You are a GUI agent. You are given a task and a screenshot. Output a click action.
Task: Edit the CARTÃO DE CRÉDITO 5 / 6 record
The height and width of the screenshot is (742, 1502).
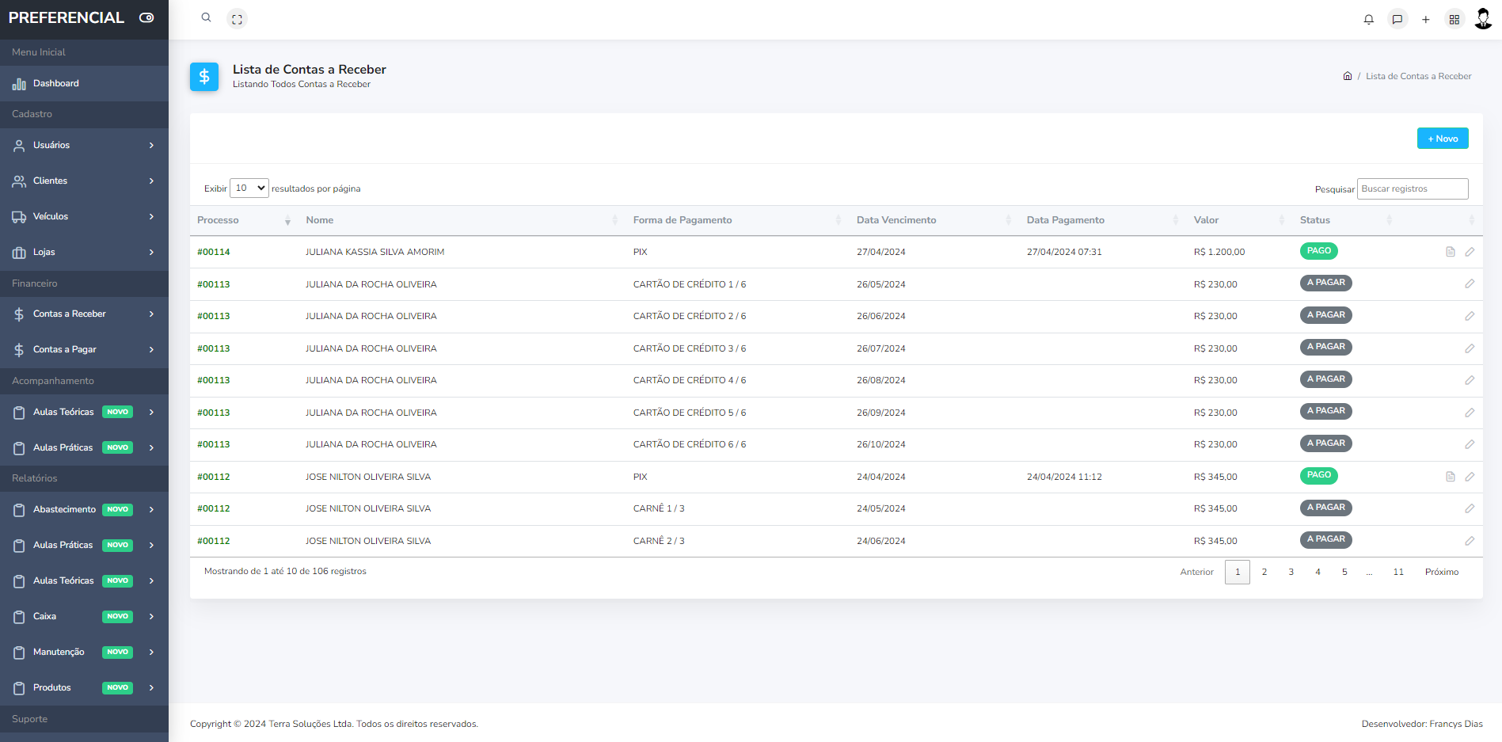[x=1470, y=413]
